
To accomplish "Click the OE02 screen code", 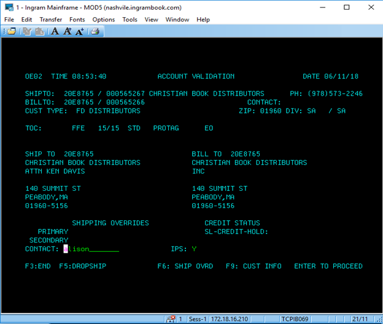I will point(34,77).
